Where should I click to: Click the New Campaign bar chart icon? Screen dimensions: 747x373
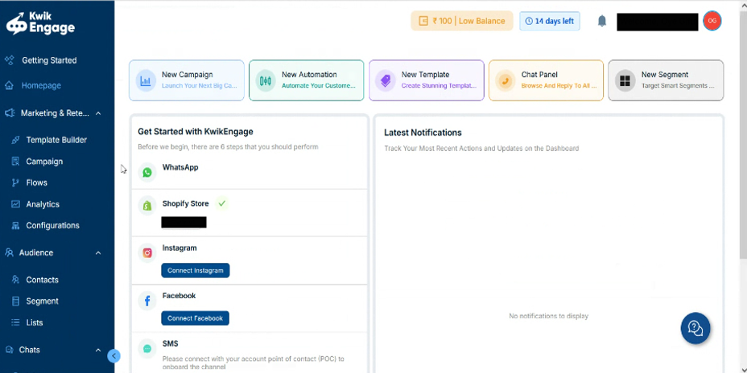point(146,80)
